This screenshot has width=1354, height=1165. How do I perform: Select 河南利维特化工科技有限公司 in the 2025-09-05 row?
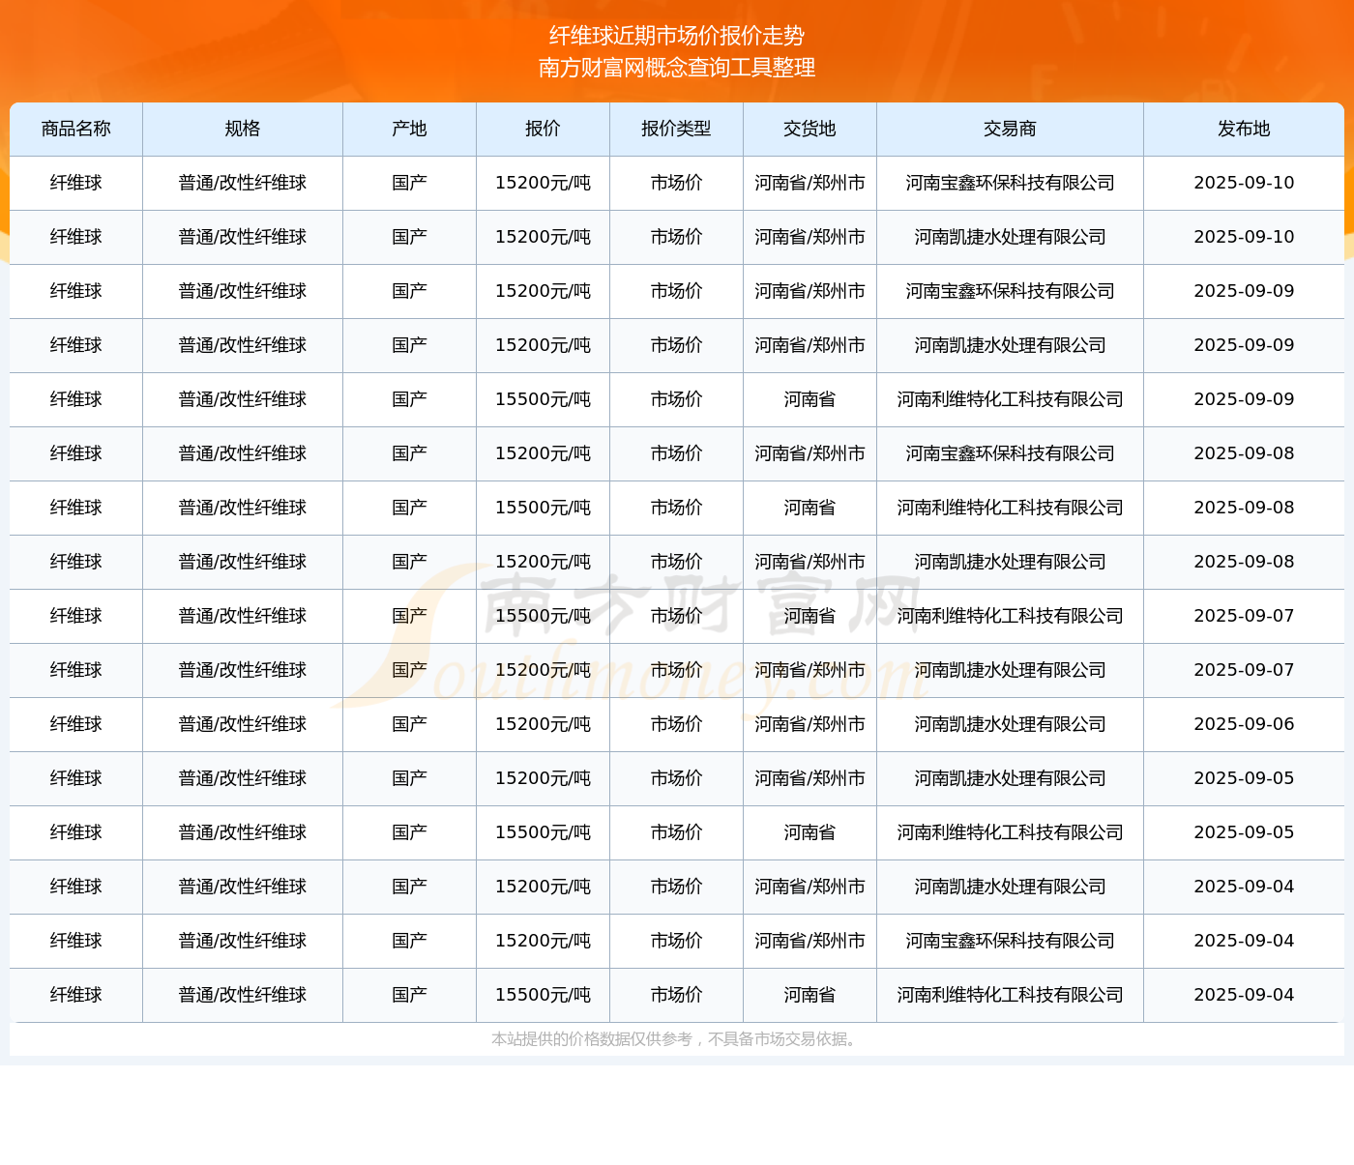click(x=1011, y=832)
